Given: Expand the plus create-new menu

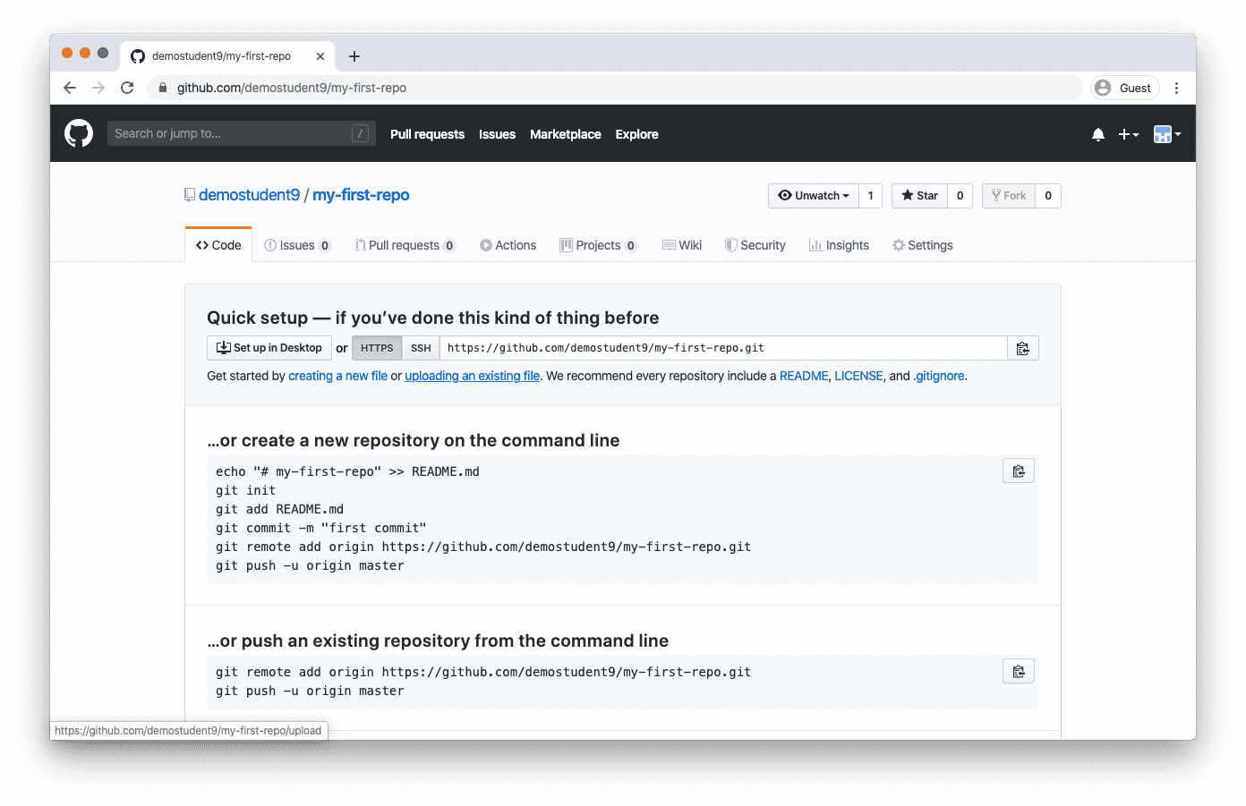Looking at the screenshot, I should (1129, 134).
